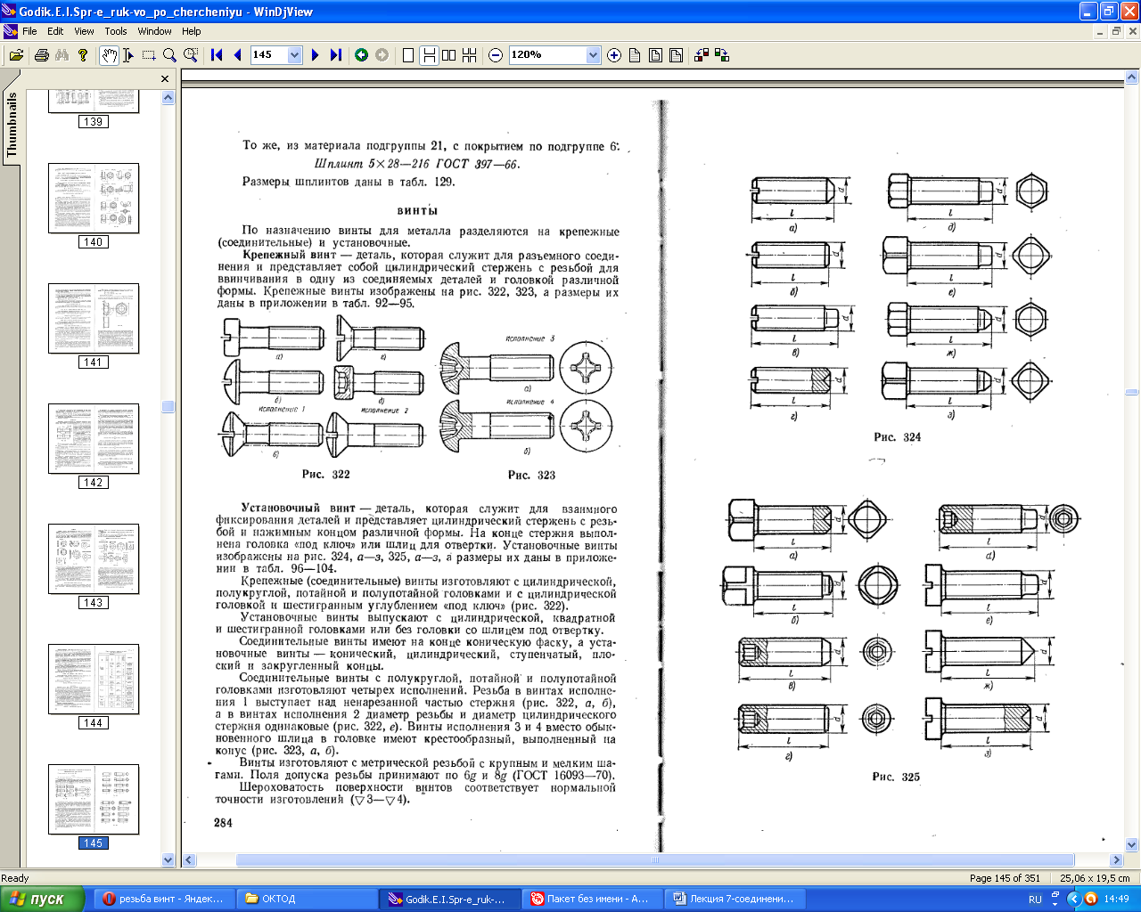Switch to facing pages layout
This screenshot has height=912, width=1141.
tap(449, 55)
